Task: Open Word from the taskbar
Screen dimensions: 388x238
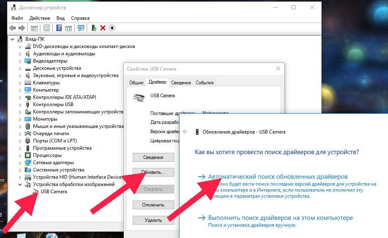Action: (x=52, y=236)
